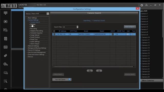Open the playback icon in left sidebar

tap(6, 21)
